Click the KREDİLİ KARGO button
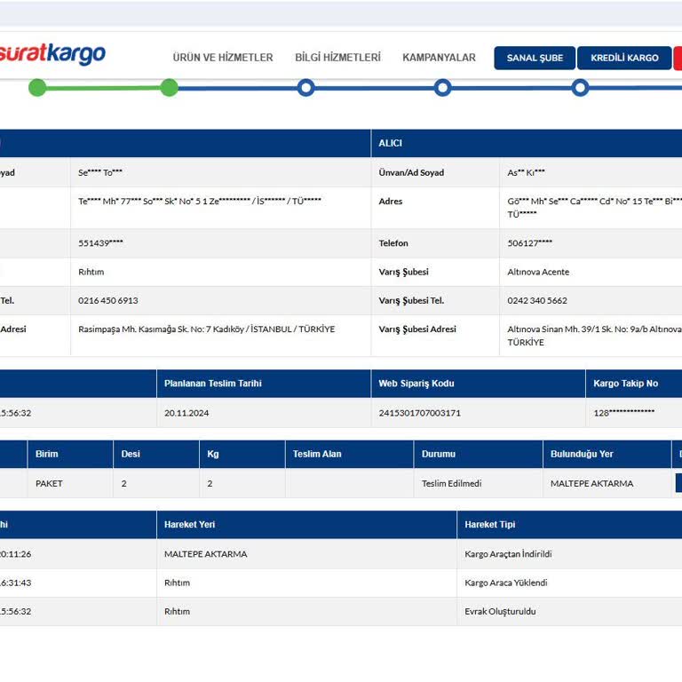The width and height of the screenshot is (682, 682). click(x=624, y=58)
